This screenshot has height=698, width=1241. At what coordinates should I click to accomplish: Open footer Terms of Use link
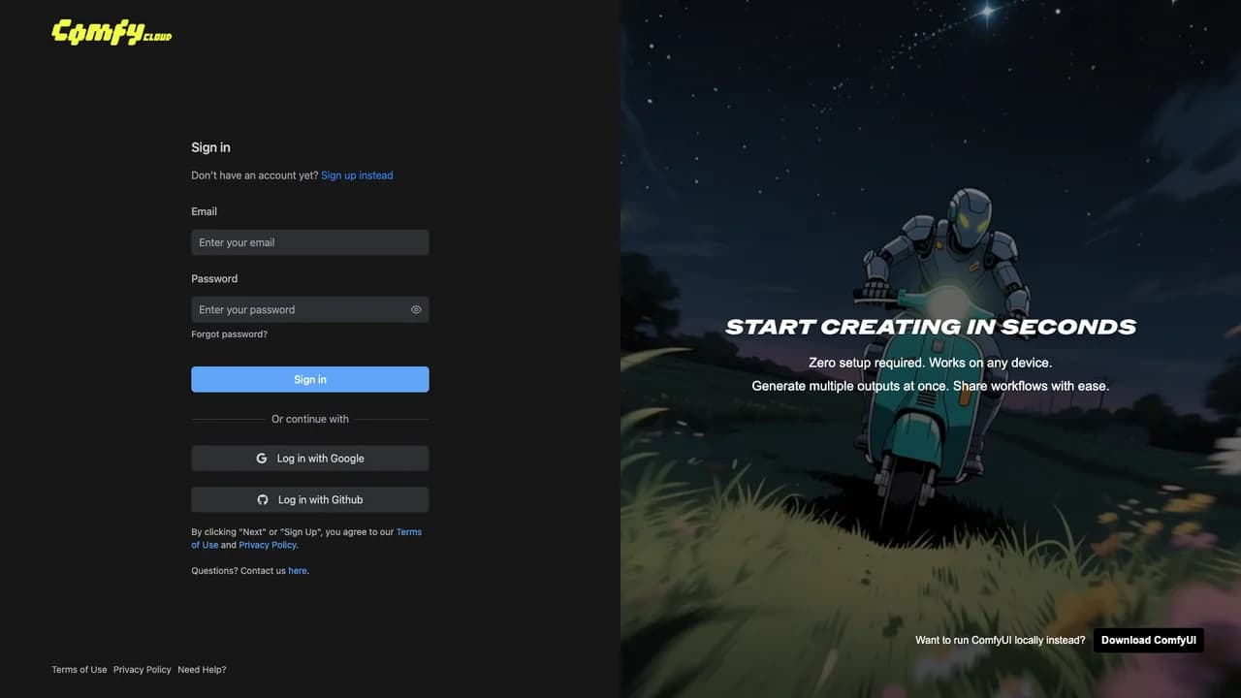(80, 670)
